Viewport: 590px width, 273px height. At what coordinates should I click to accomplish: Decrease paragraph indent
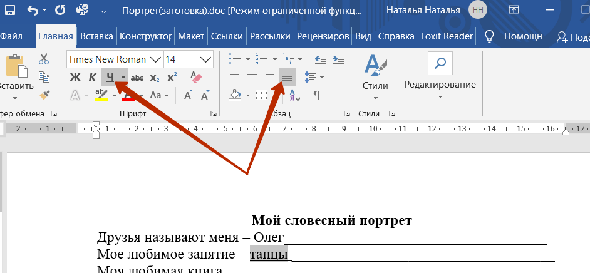(320, 59)
